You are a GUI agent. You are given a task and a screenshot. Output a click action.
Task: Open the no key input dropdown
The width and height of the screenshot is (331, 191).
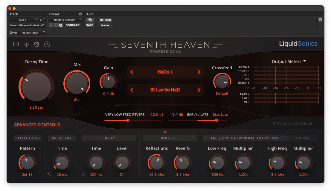click(x=31, y=33)
